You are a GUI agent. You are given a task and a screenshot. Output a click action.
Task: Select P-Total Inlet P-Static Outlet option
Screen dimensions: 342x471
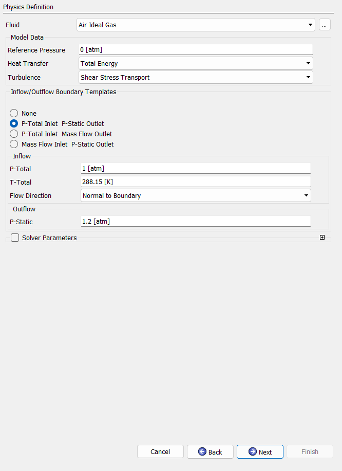pos(14,123)
